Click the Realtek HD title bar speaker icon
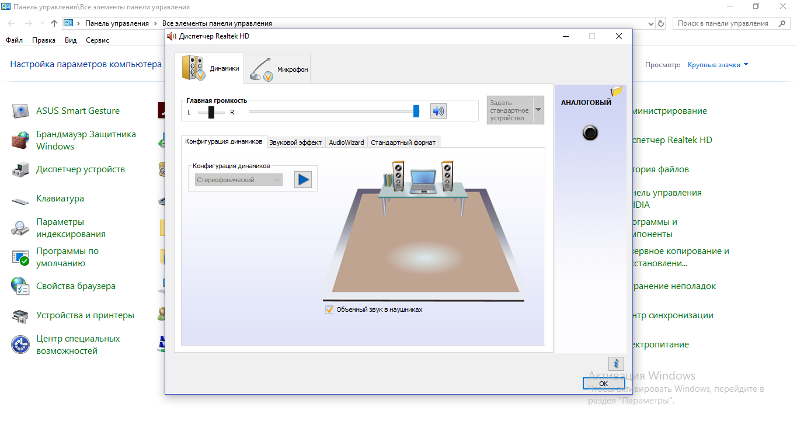The image size is (797, 421). click(x=172, y=36)
